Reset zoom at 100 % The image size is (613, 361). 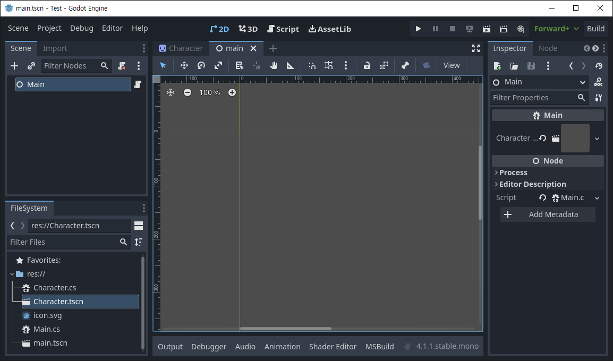pos(209,92)
